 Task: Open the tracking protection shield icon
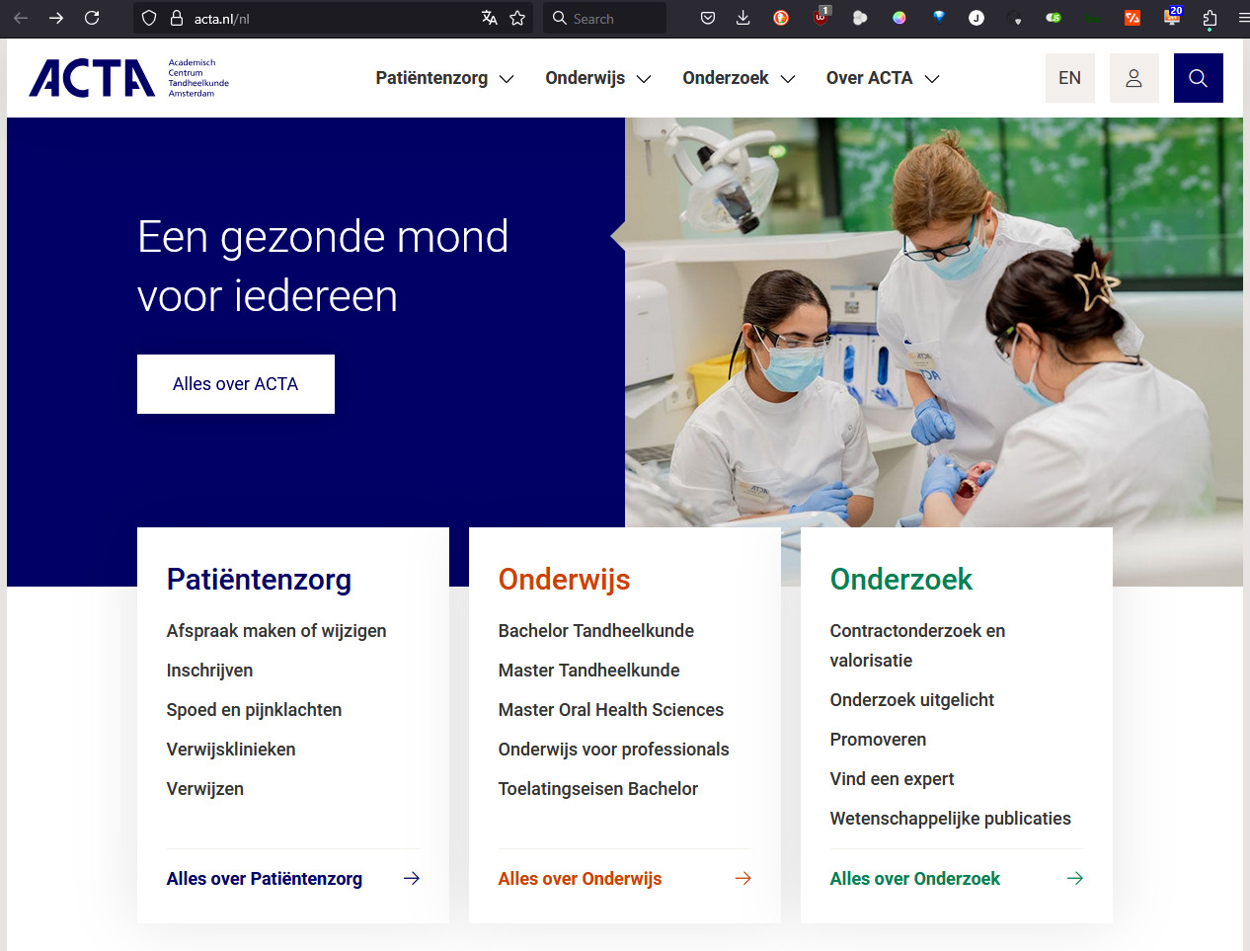tap(149, 18)
